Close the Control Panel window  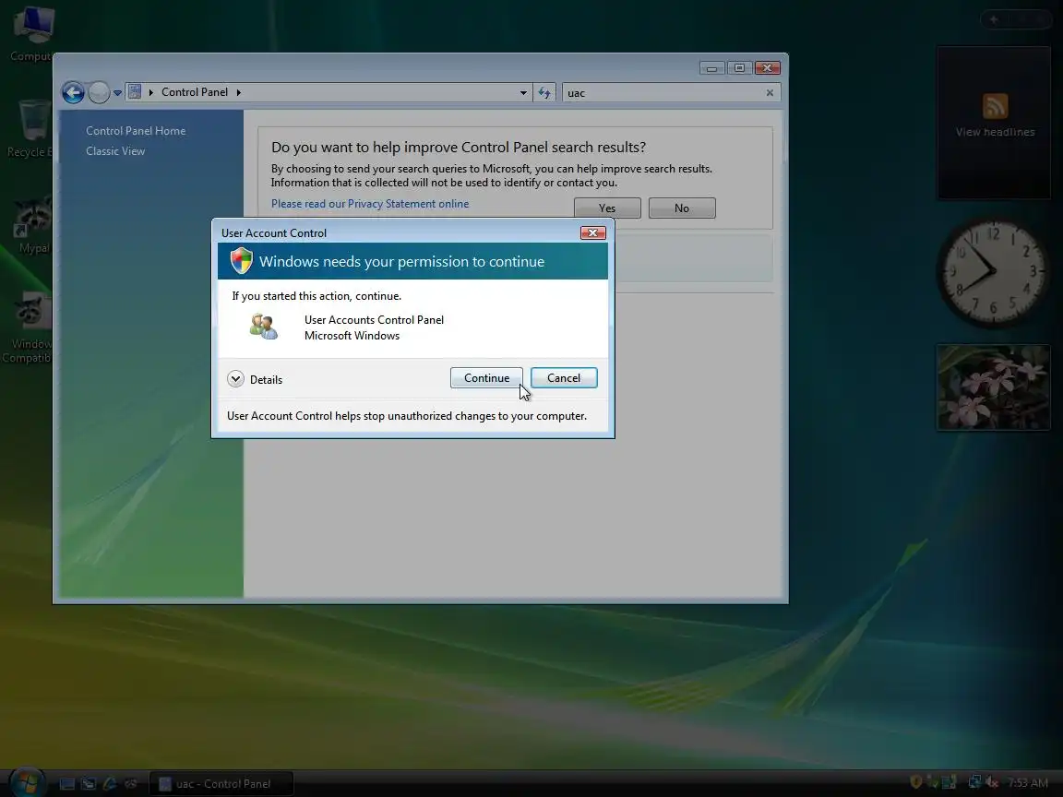[768, 67]
